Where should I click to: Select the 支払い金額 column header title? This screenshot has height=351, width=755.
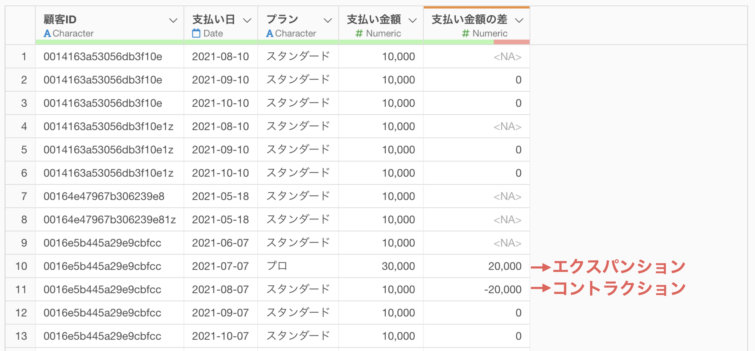(374, 19)
